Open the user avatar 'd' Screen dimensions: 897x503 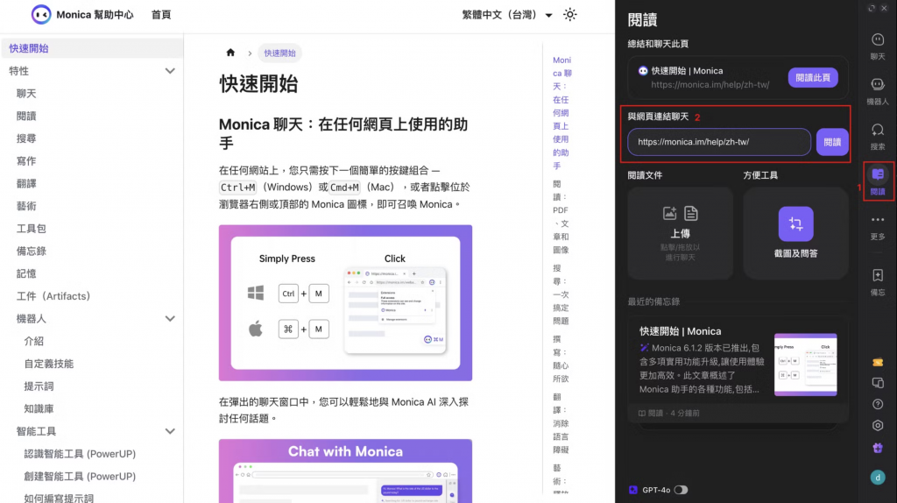[878, 478]
